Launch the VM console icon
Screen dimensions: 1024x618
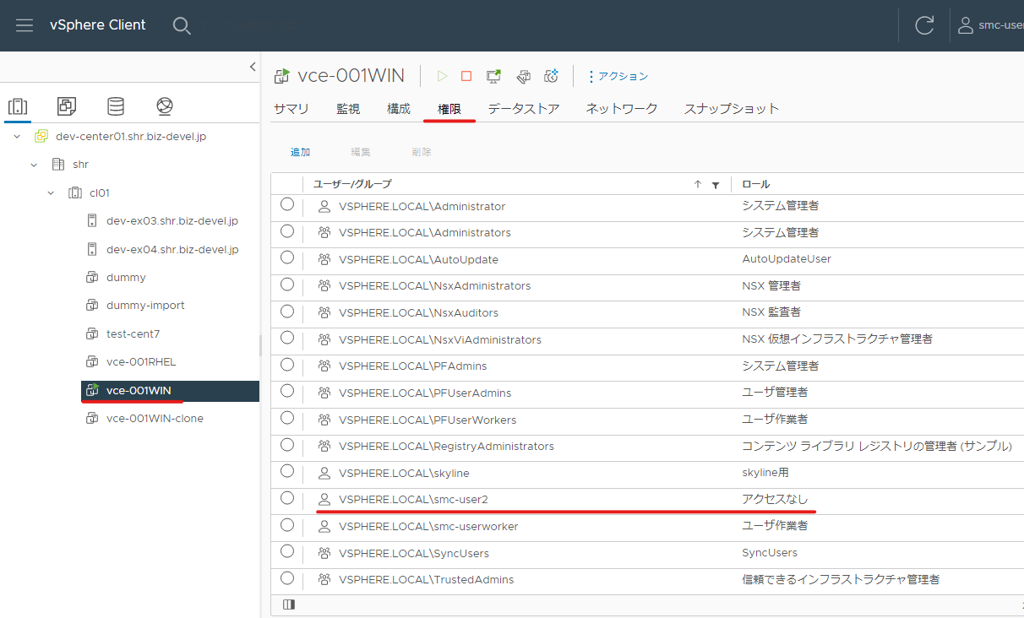tap(494, 76)
